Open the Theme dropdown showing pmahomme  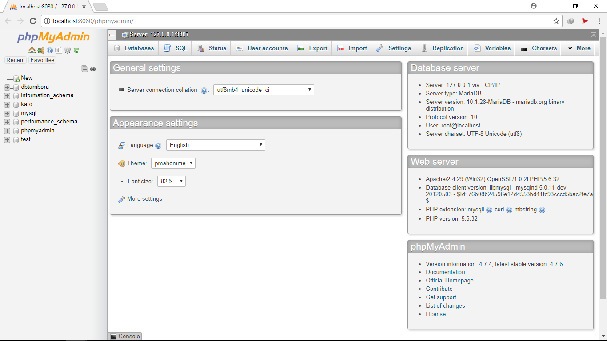coord(173,163)
